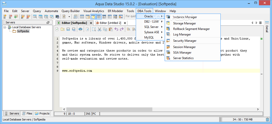Viewport: 272px width, 124px height.
Task: Click the Select All dashed-box icon
Action: point(94,29)
